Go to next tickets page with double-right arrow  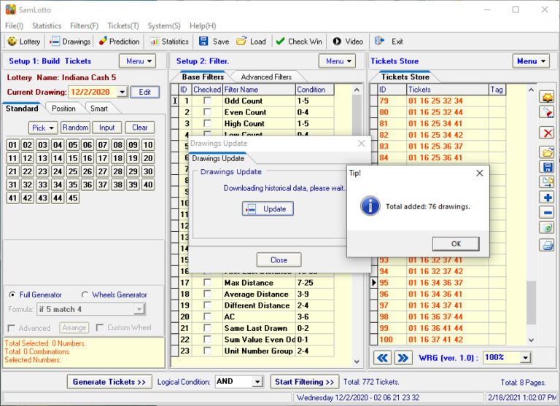click(403, 358)
